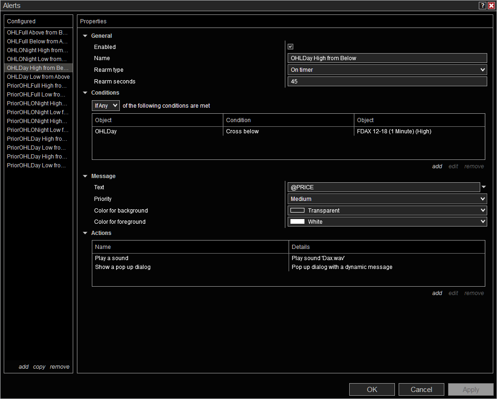Screen dimensions: 497x399
Task: Collapse the Message section
Action: pos(85,176)
